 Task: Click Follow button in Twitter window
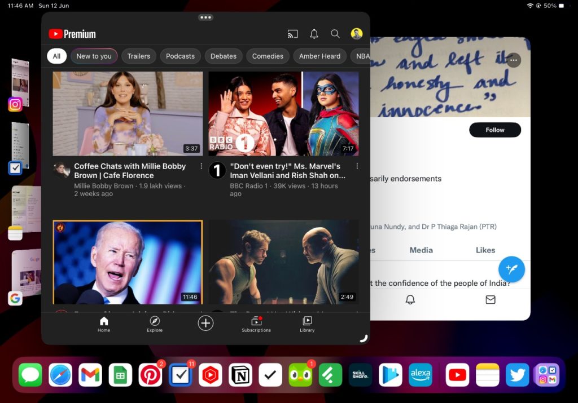pyautogui.click(x=494, y=130)
